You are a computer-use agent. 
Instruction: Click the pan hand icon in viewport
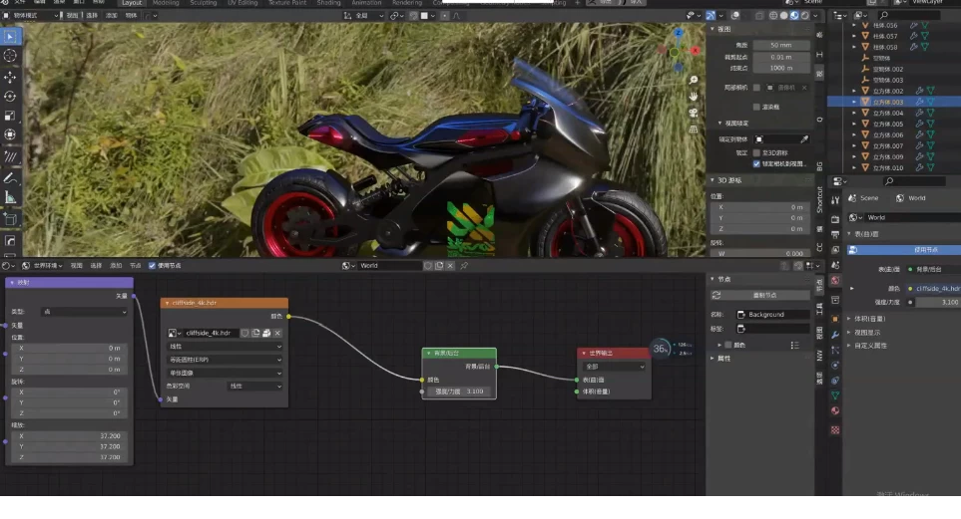click(x=693, y=95)
